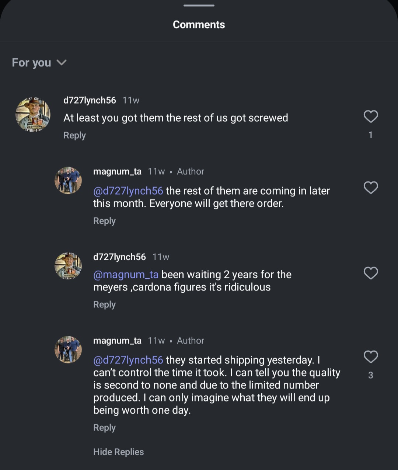Reply to the "got screwed" comment

click(x=74, y=135)
